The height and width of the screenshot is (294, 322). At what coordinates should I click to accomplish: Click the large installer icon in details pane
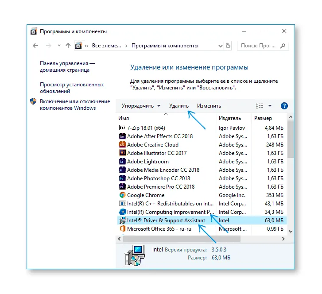(135, 255)
